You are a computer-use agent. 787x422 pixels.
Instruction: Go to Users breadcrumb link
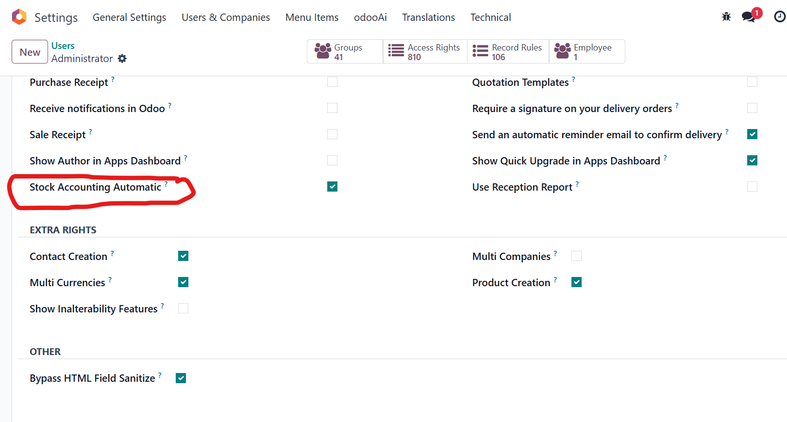click(63, 46)
